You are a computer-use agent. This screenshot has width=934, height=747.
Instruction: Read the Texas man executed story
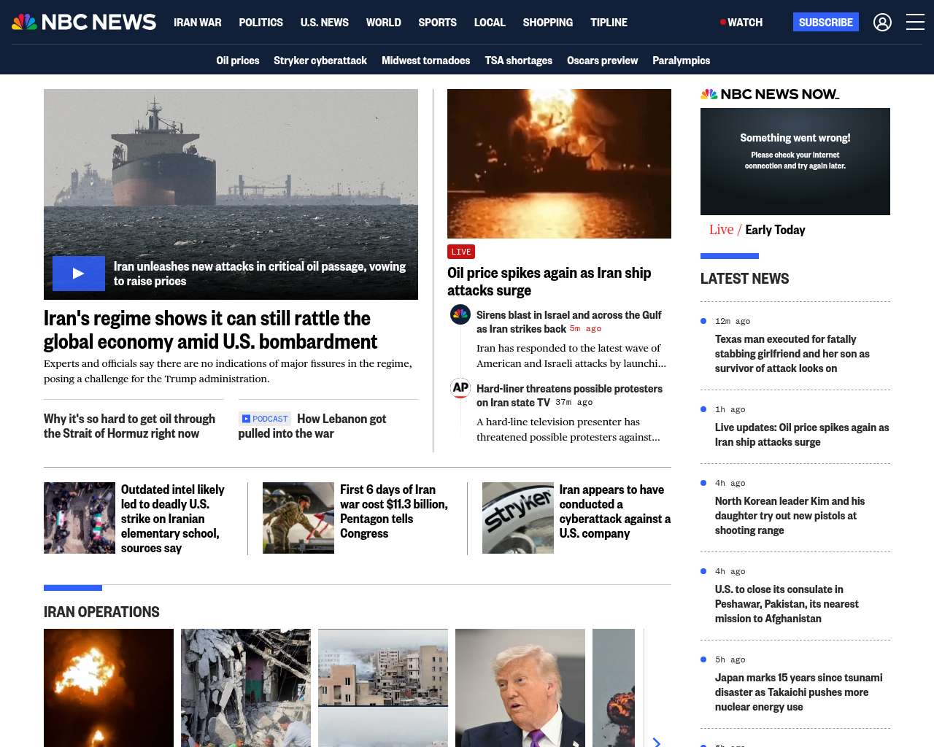[792, 354]
